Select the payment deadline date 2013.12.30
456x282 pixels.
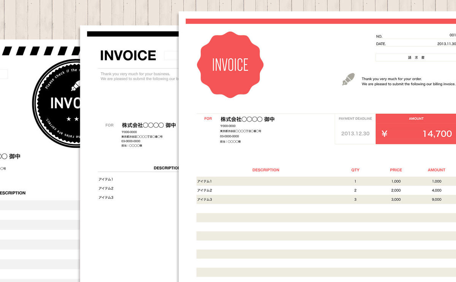(355, 134)
